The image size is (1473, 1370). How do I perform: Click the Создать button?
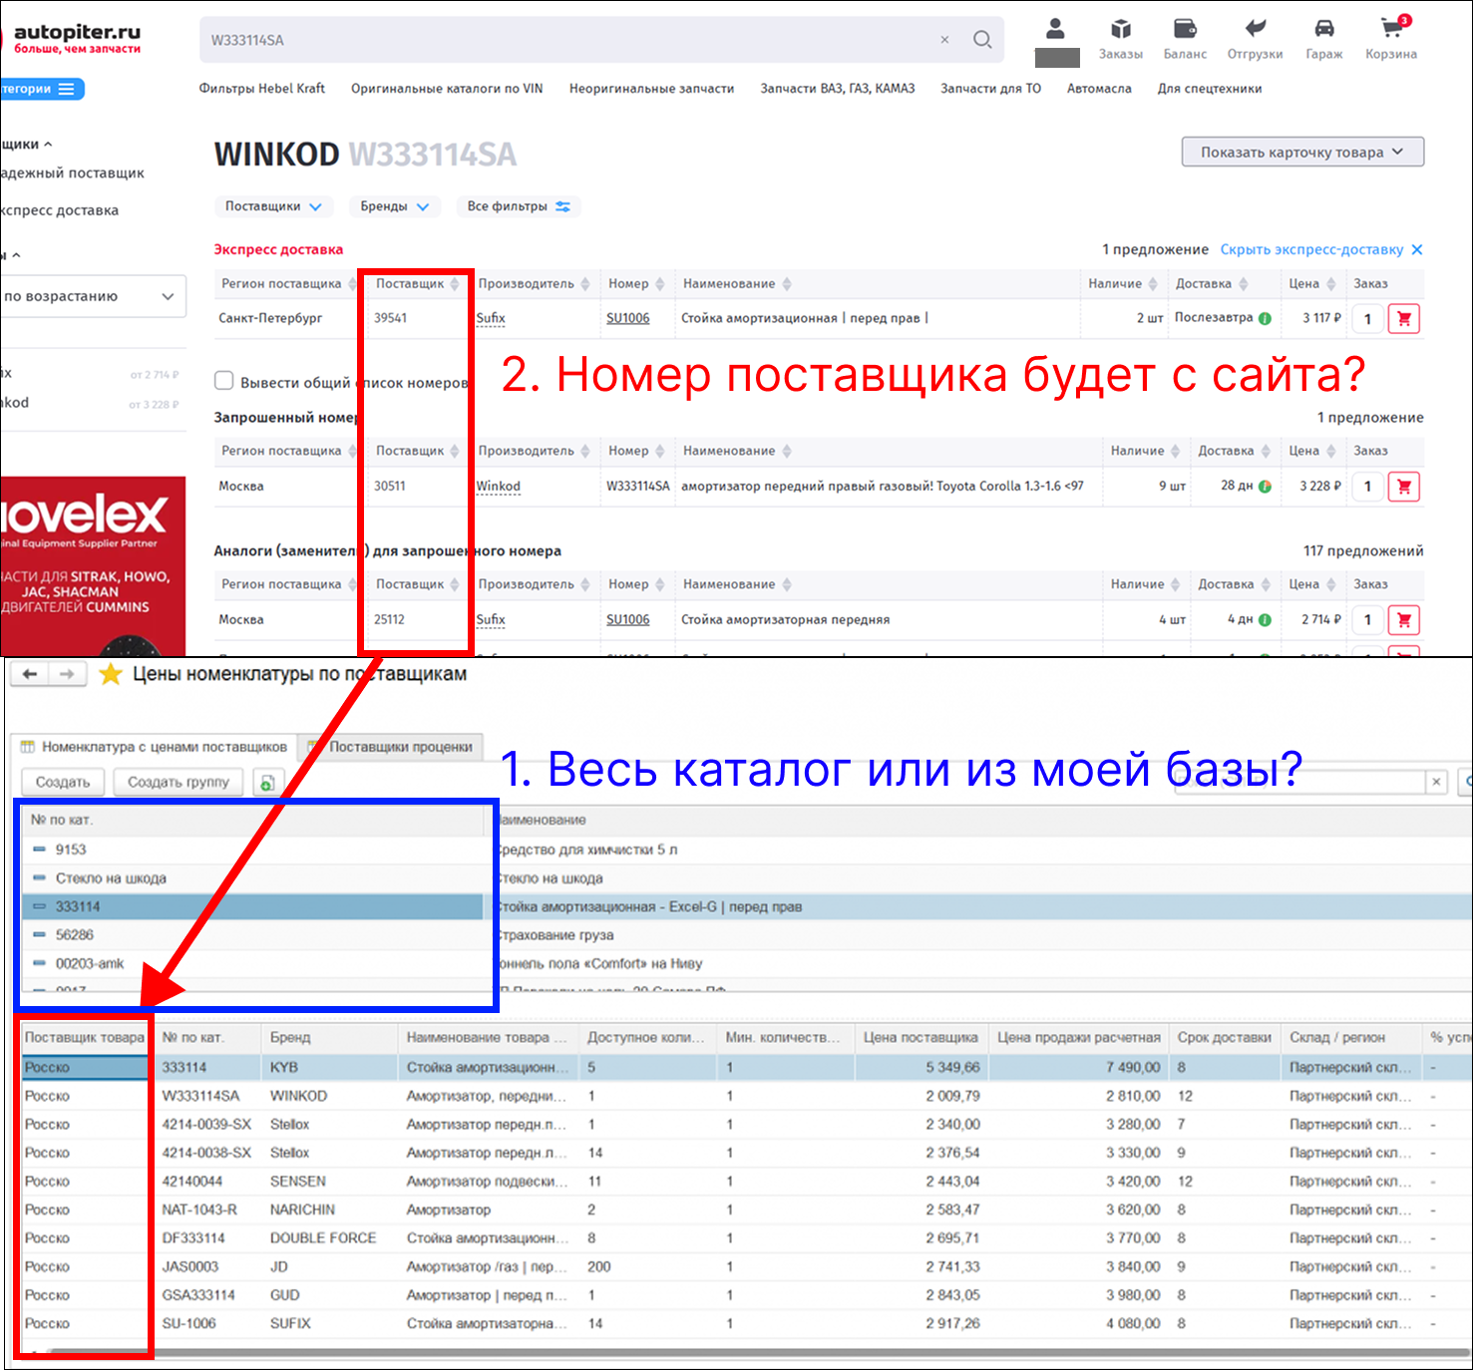pyautogui.click(x=63, y=783)
